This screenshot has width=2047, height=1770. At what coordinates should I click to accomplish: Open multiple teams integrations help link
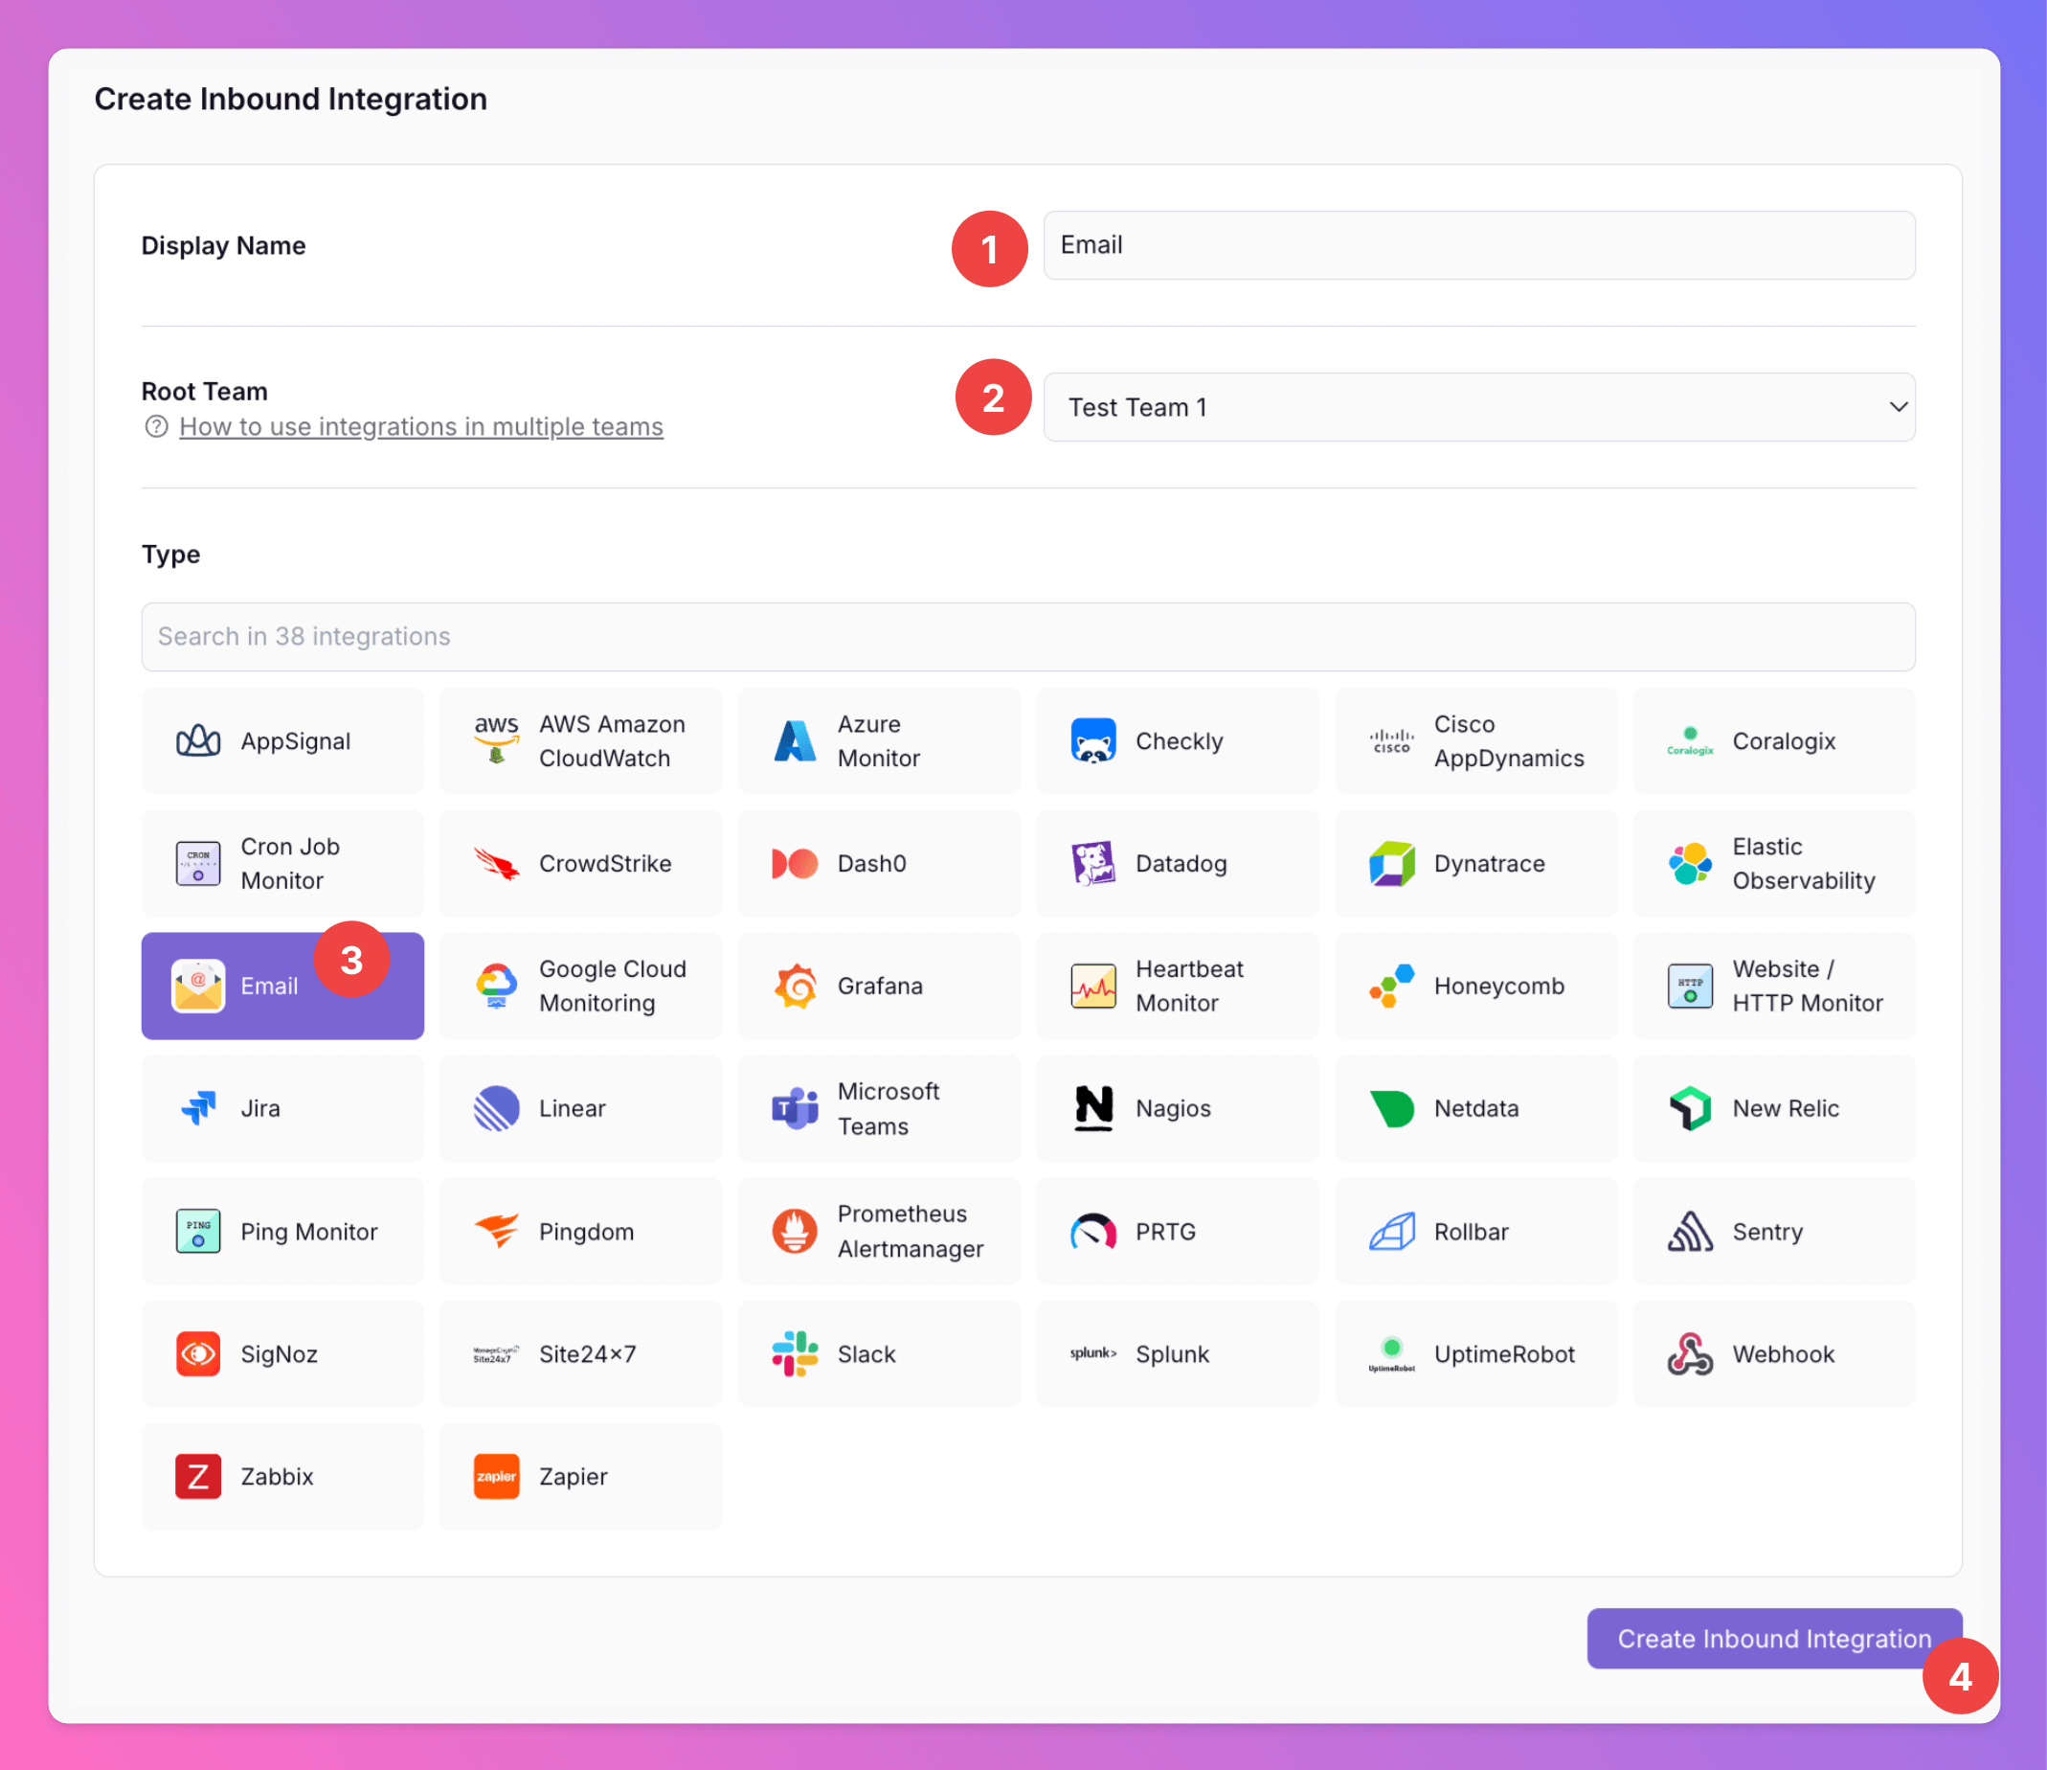point(421,427)
